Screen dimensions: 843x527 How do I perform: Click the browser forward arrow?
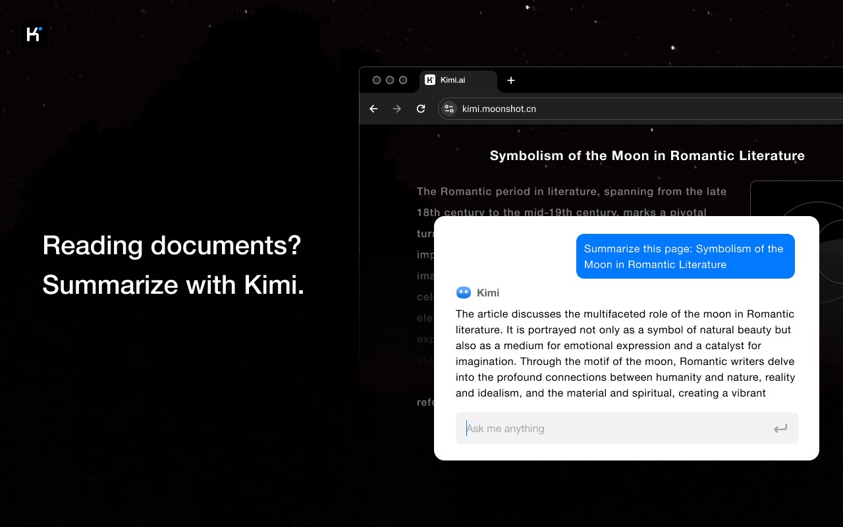pos(396,109)
